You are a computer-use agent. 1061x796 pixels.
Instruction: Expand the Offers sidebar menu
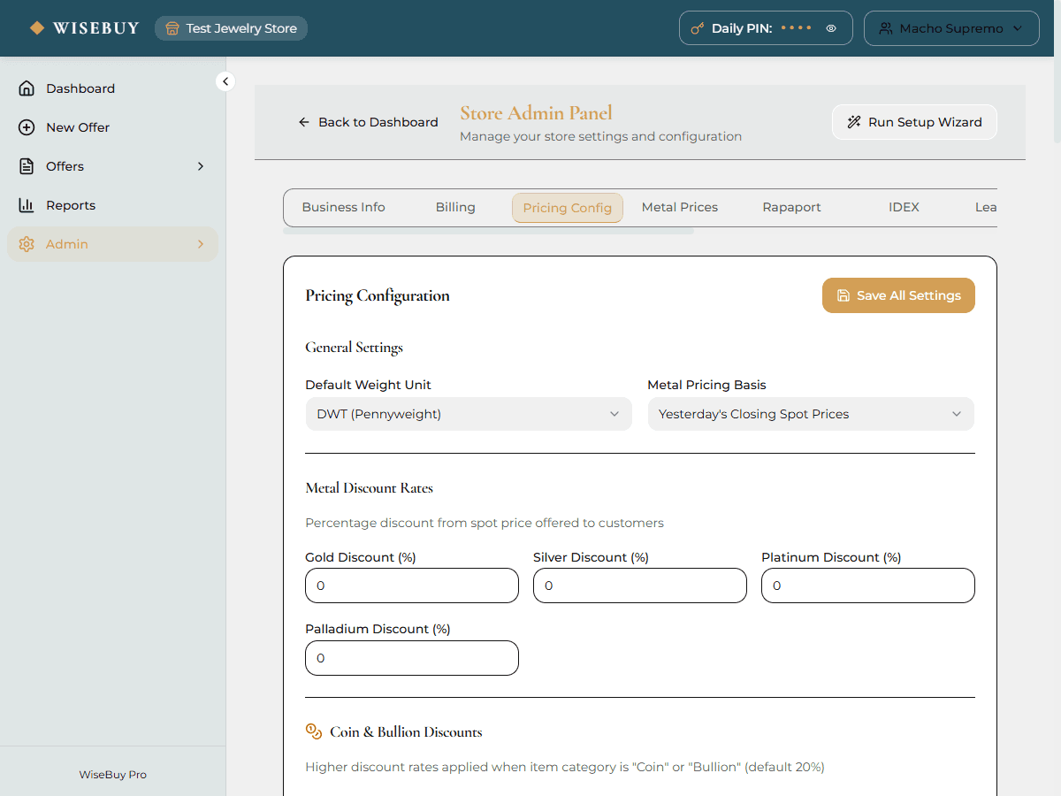point(200,165)
